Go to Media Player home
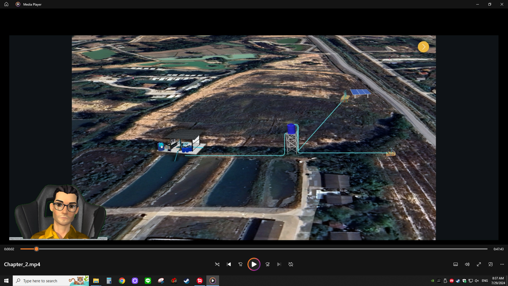 (6, 4)
